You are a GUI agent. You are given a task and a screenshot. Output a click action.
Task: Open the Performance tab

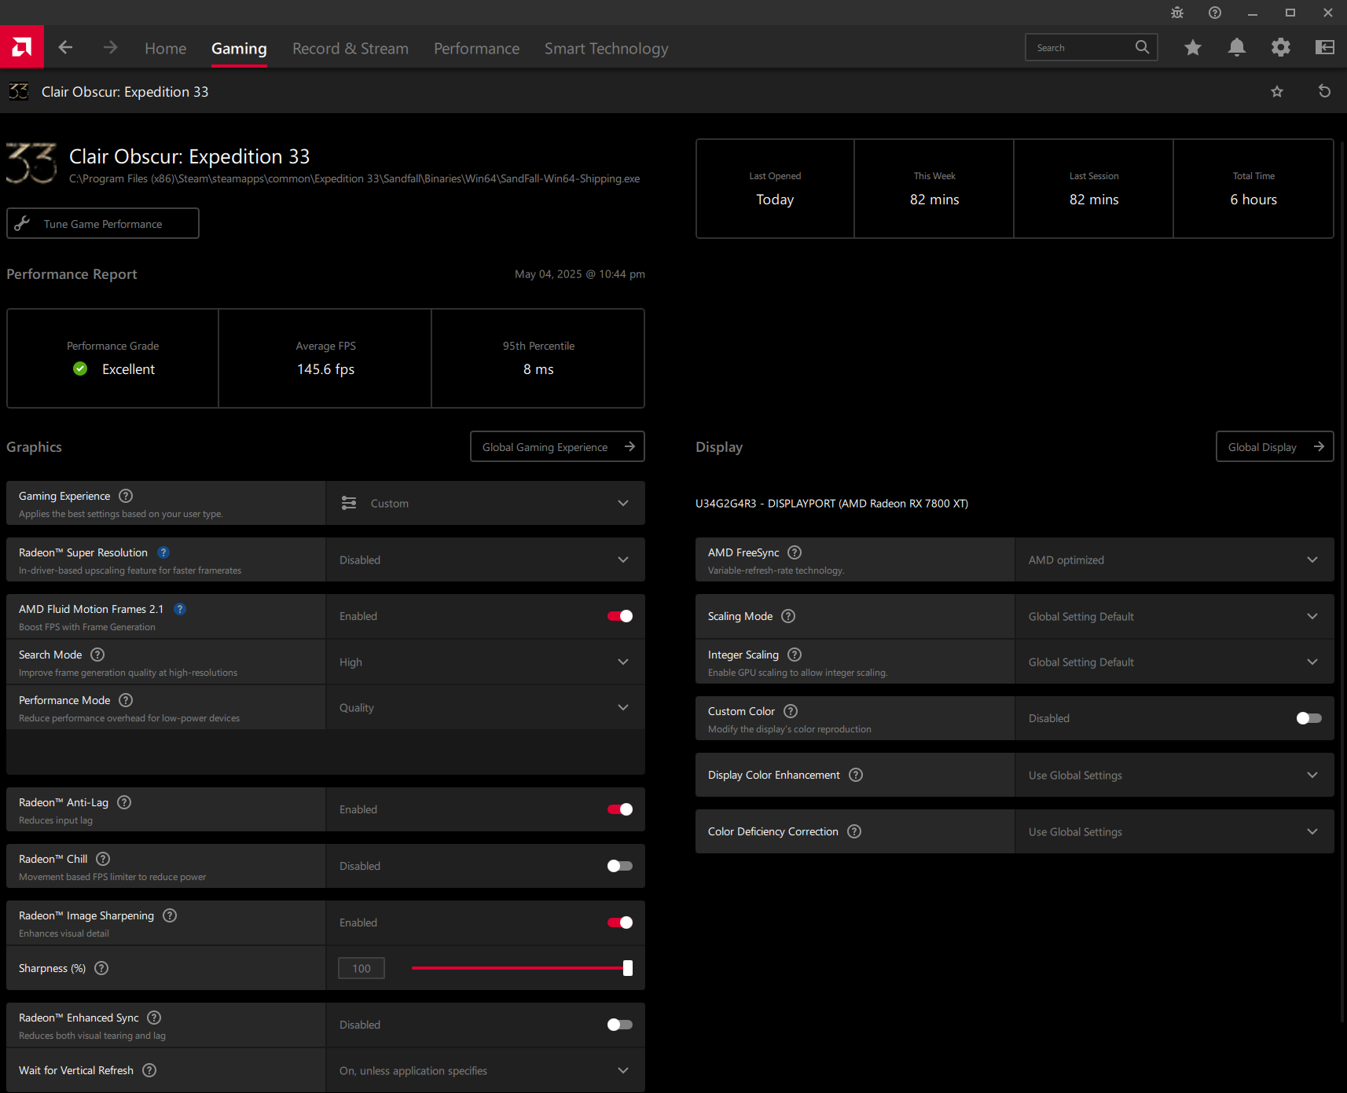(x=477, y=48)
